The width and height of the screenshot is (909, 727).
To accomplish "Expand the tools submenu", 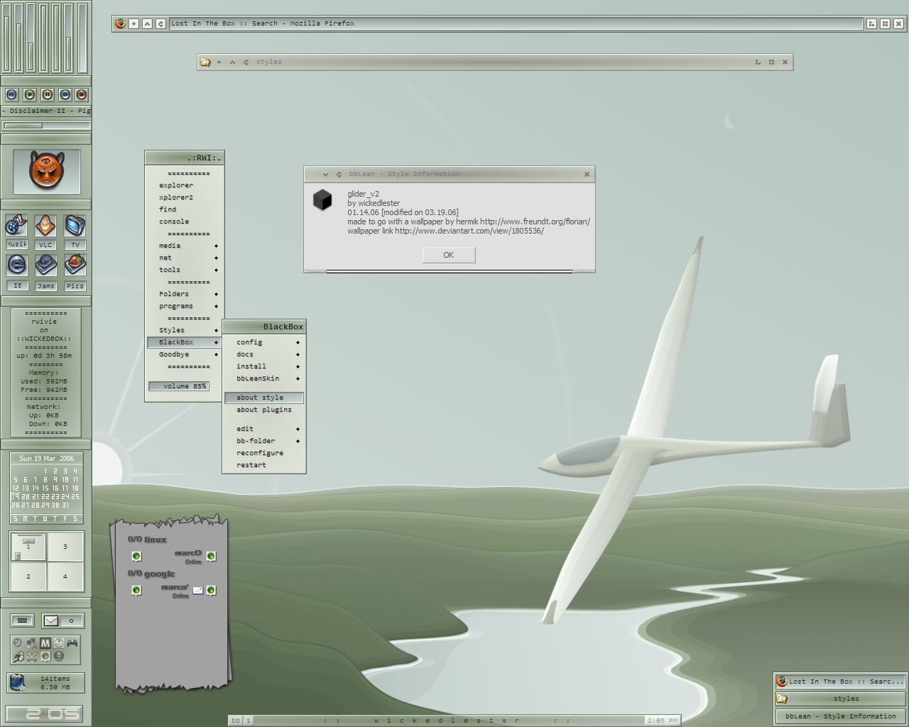I will [x=185, y=270].
